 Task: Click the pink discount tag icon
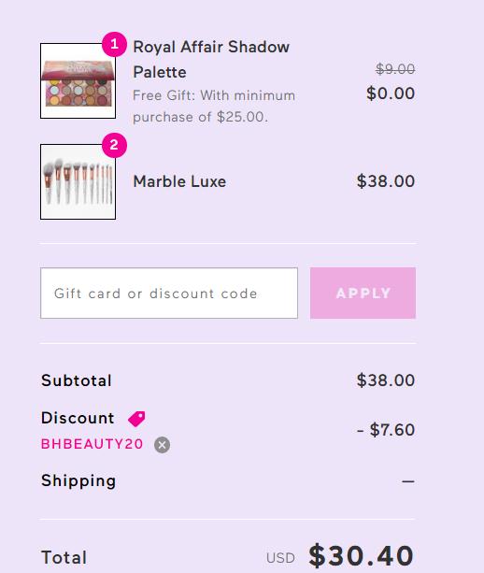(136, 419)
